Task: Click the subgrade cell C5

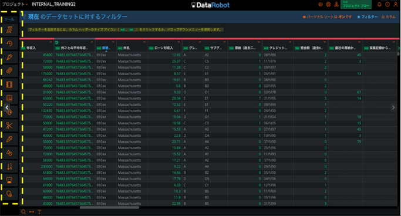Action: 207,62
